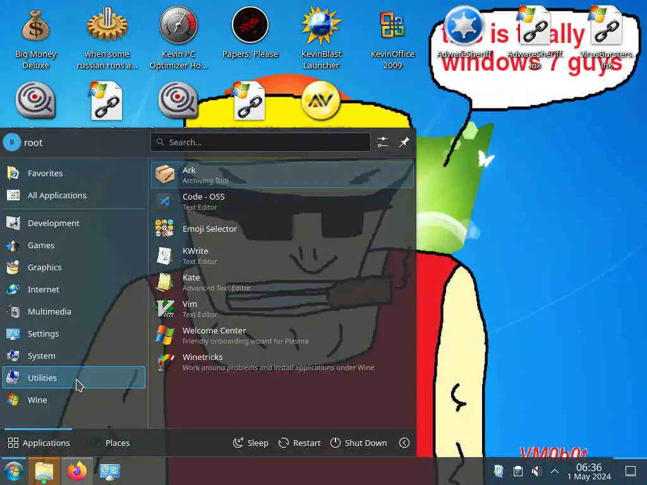Open the gear icon 'when some russian runs a...'

107,39
